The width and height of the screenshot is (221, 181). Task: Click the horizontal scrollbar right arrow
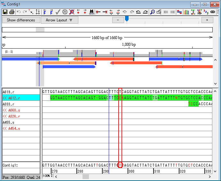tap(210, 177)
